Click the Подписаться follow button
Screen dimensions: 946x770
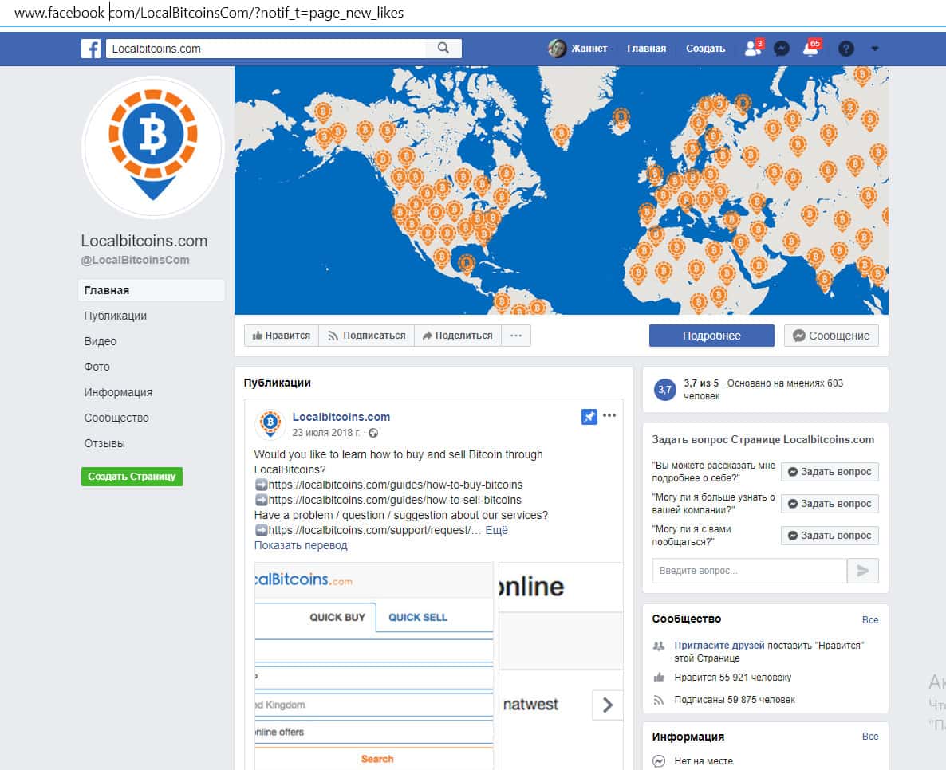click(367, 336)
